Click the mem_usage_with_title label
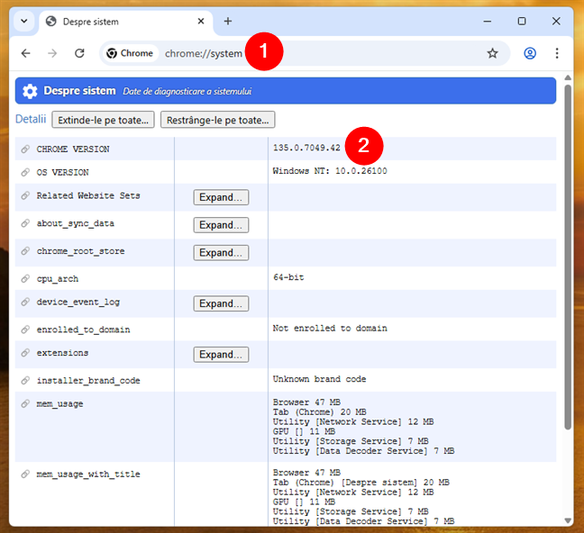Image resolution: width=584 pixels, height=533 pixels. pyautogui.click(x=88, y=474)
